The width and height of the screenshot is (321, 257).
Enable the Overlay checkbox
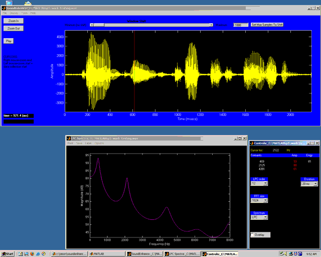point(253,234)
